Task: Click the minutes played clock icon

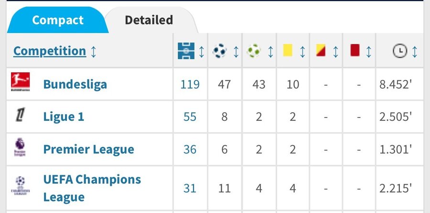Action: tap(400, 51)
